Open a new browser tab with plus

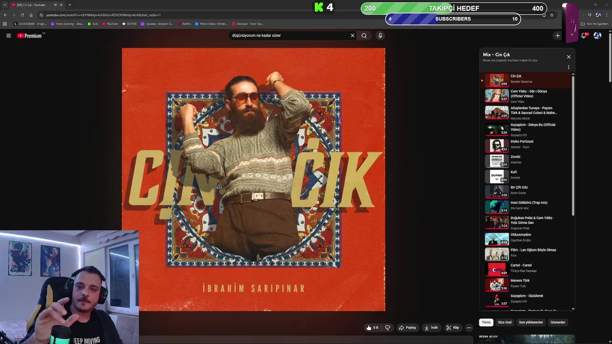tap(69, 5)
